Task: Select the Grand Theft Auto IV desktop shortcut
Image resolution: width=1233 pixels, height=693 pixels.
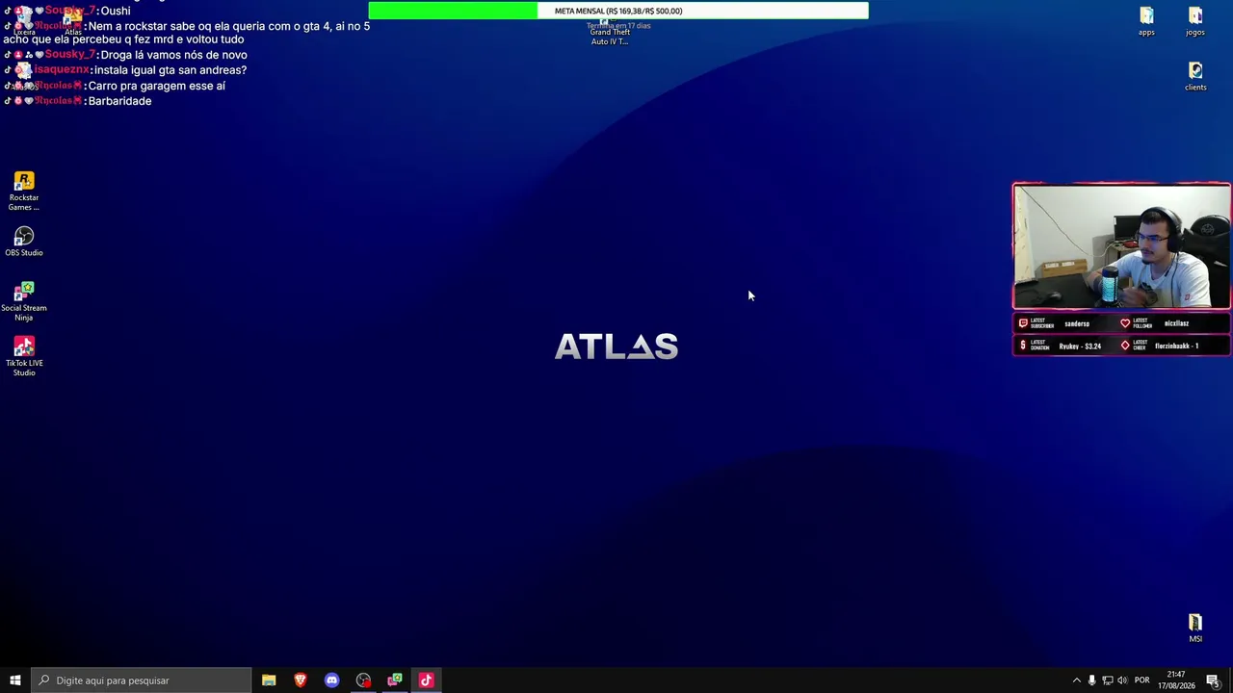Action: point(610,33)
